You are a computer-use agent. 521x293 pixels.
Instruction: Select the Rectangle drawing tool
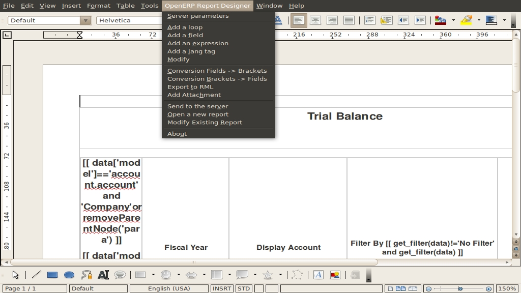pyautogui.click(x=52, y=275)
